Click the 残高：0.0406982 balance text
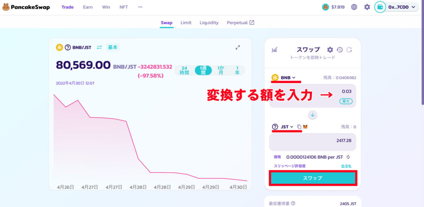Image resolution: width=424 pixels, height=207 pixels. (x=340, y=77)
